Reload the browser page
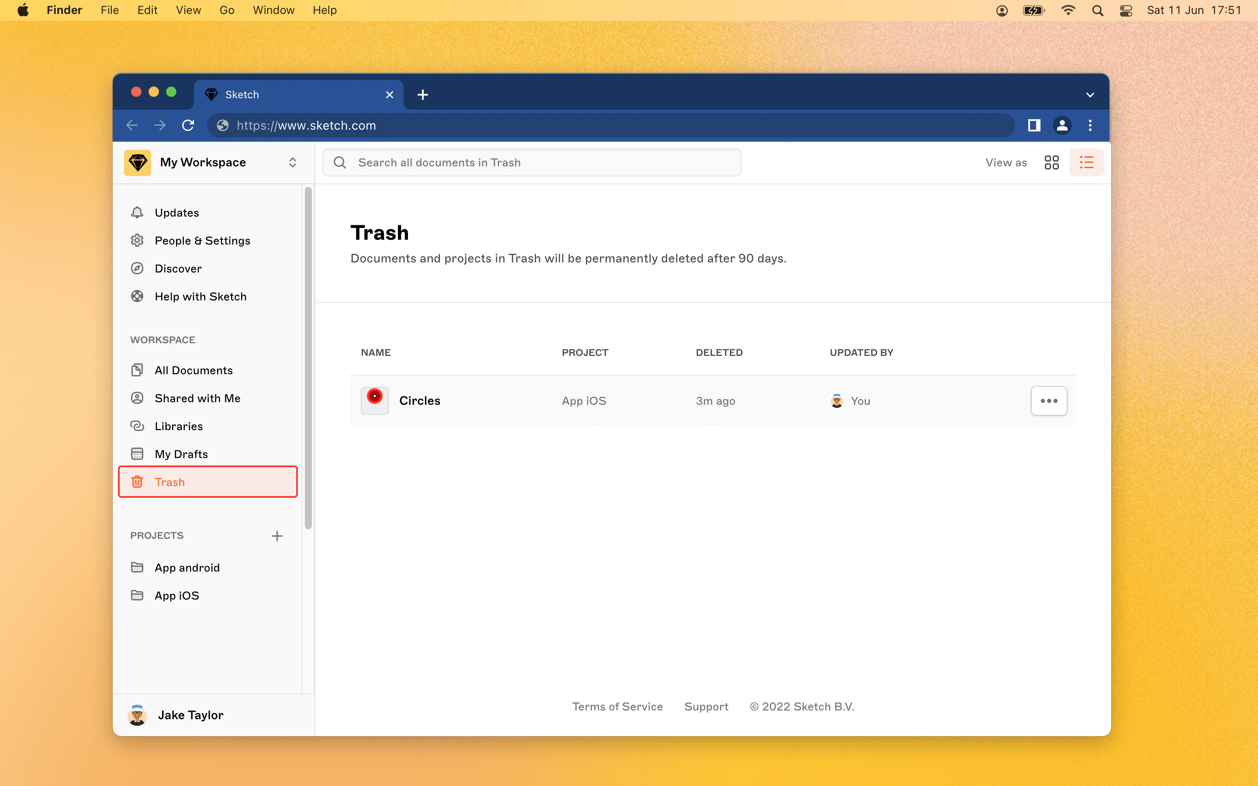The width and height of the screenshot is (1258, 786). click(x=188, y=125)
